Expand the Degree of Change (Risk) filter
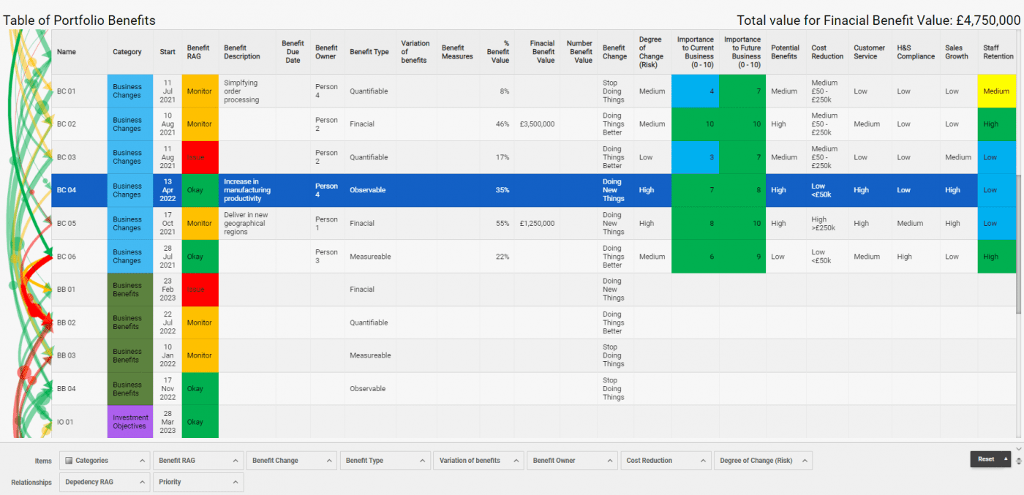 pyautogui.click(x=763, y=460)
